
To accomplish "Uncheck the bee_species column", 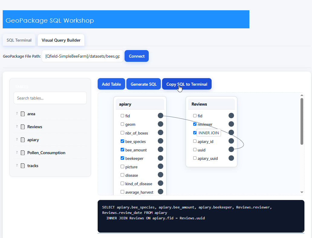I will coord(122,141).
